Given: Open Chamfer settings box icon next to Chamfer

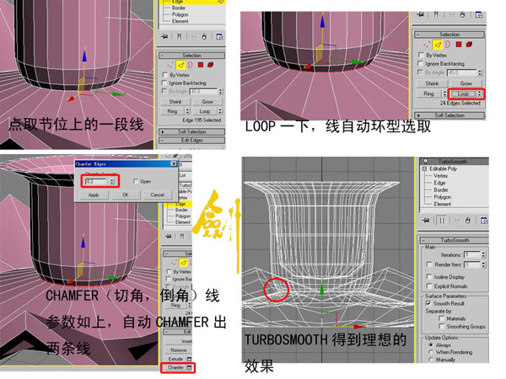Looking at the screenshot, I should 190,367.
